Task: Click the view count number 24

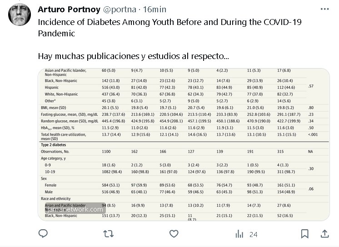Action: click(x=254, y=234)
